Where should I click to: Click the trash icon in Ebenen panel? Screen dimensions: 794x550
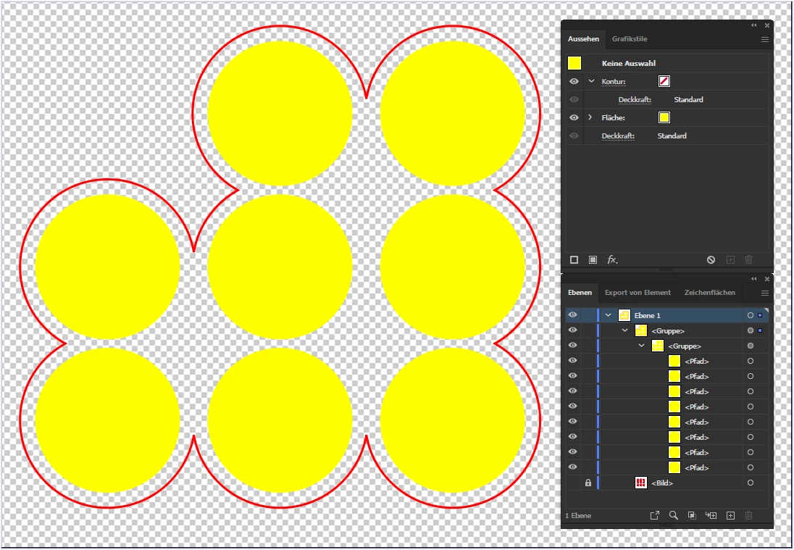click(x=749, y=515)
